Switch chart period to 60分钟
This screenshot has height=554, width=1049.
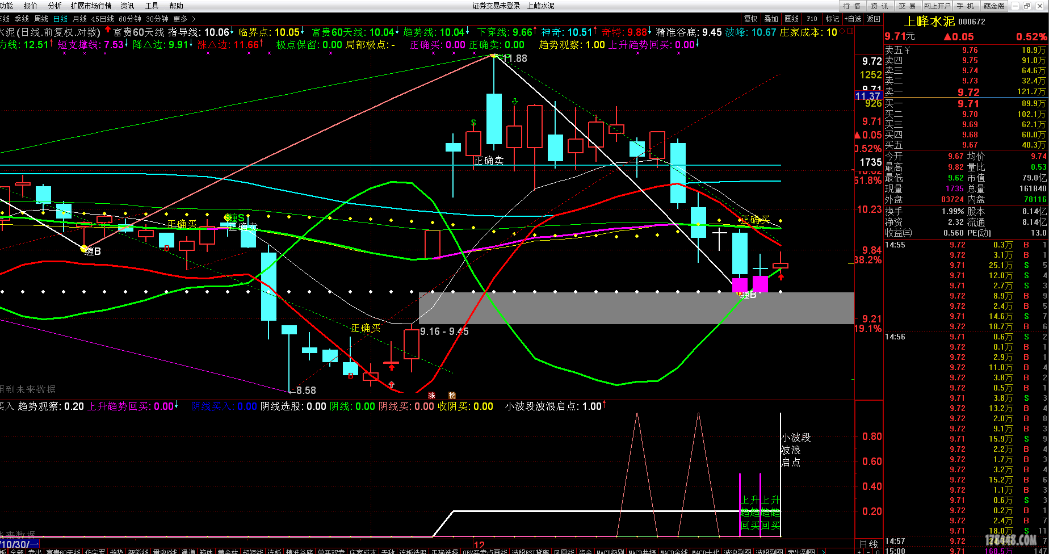point(130,19)
